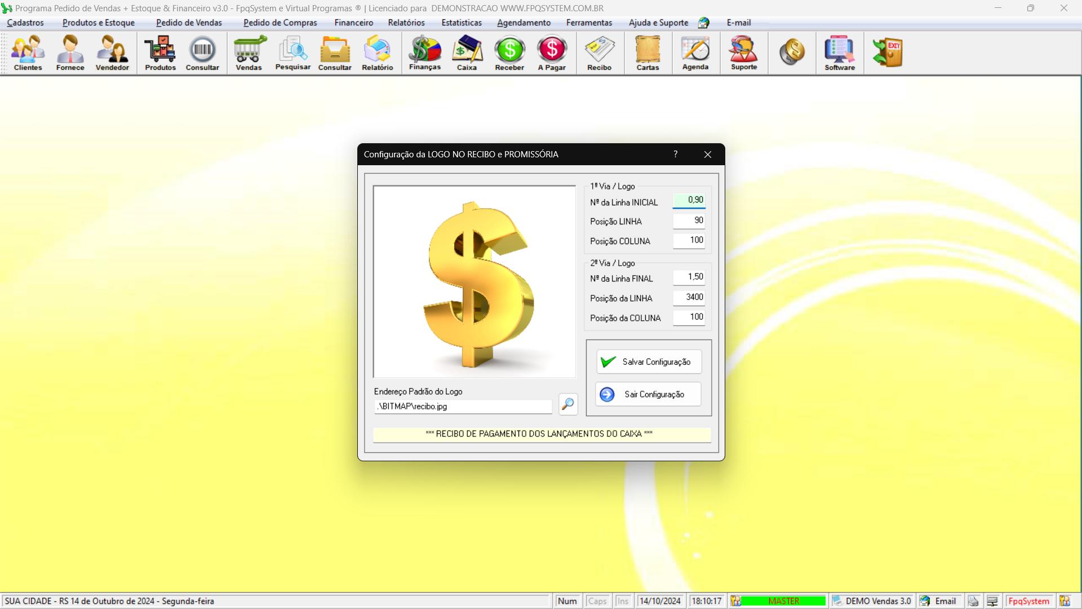Click the red A Pagar icon
1082x609 pixels.
pos(552,53)
